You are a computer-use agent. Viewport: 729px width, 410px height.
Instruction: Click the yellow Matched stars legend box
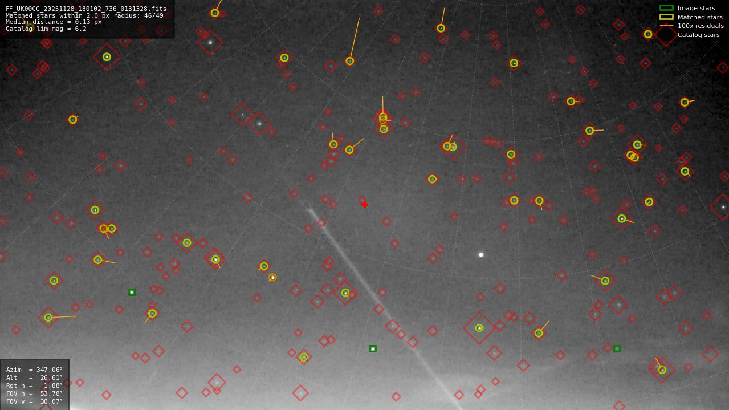point(666,17)
